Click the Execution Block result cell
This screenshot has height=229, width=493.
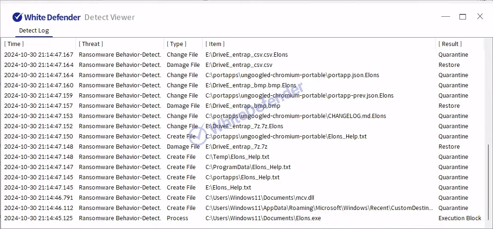[459, 218]
